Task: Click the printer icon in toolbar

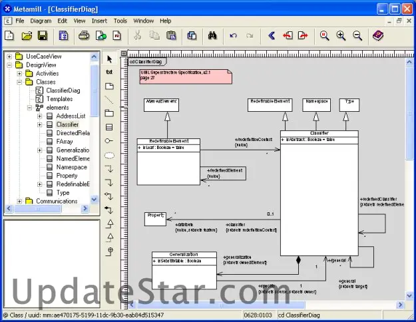Action: point(84,36)
